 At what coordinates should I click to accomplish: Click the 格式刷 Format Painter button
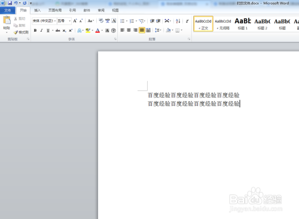[x=21, y=32]
